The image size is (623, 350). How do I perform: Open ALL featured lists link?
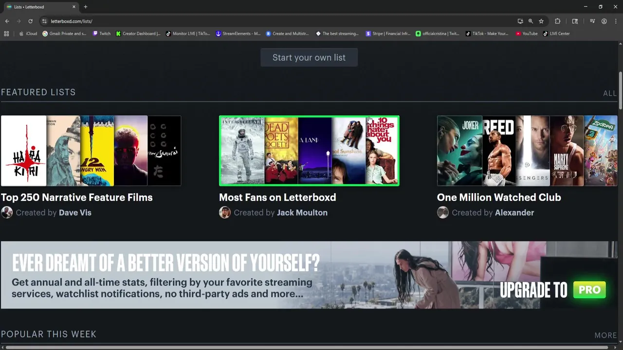(610, 93)
